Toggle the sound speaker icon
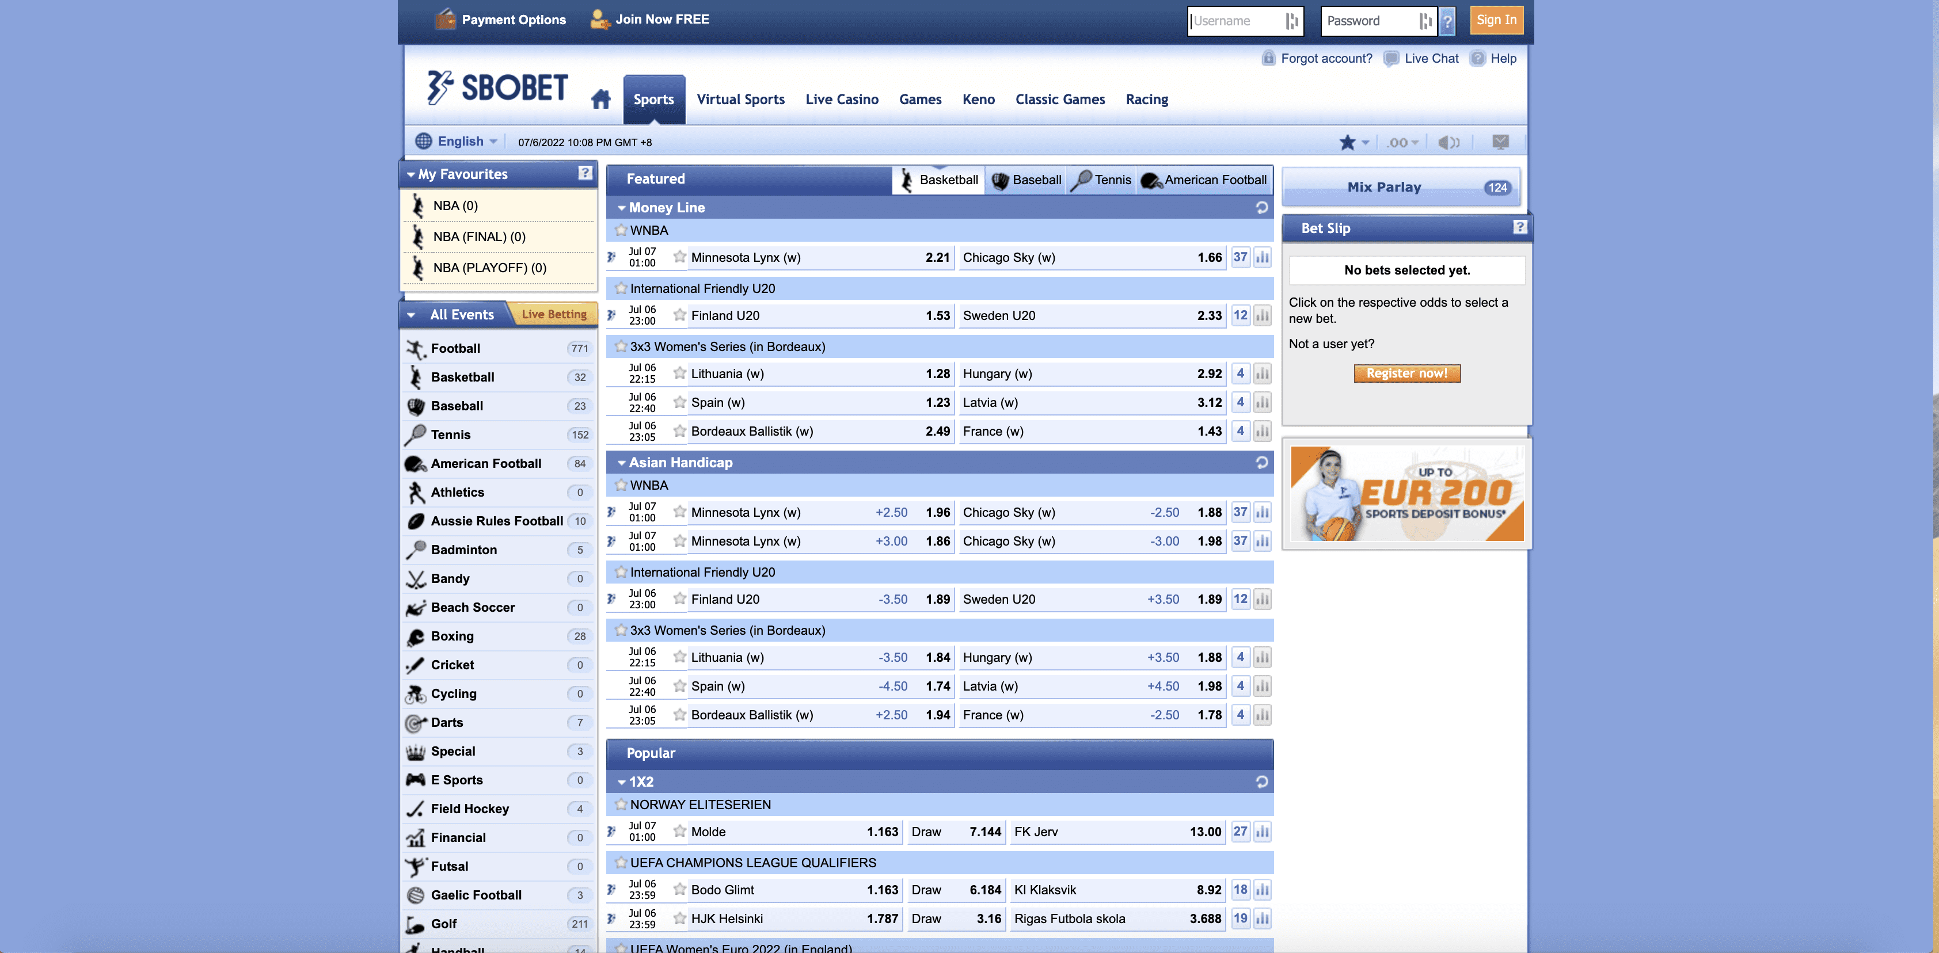 point(1448,142)
